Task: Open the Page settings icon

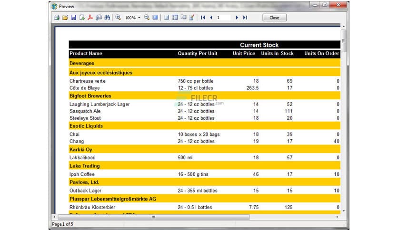Action: pyautogui.click(x=183, y=18)
